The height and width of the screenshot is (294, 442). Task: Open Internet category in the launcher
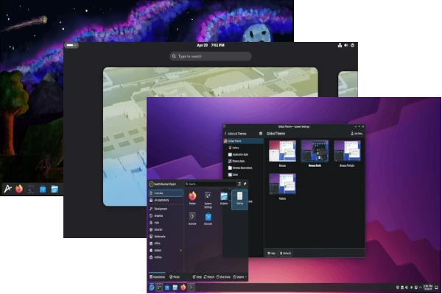coord(166,229)
